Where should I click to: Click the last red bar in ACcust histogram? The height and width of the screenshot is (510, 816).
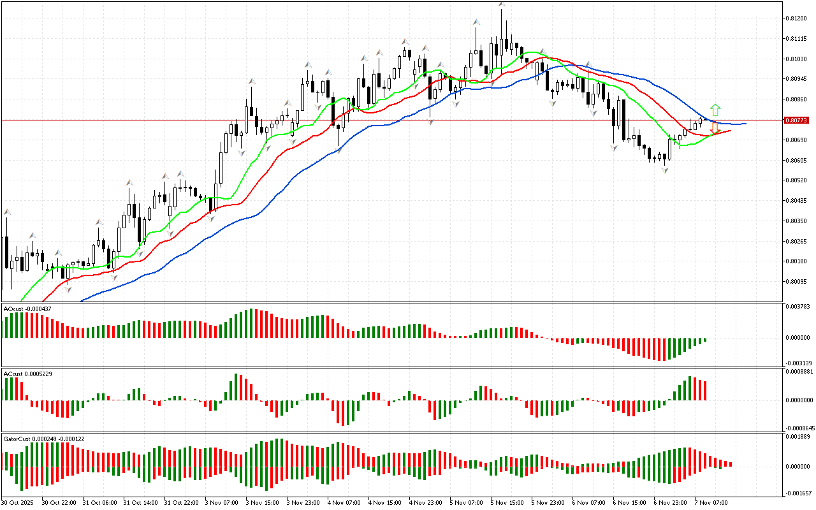705,390
